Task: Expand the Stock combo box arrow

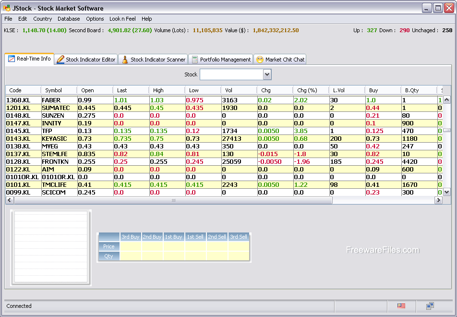Action: 267,74
